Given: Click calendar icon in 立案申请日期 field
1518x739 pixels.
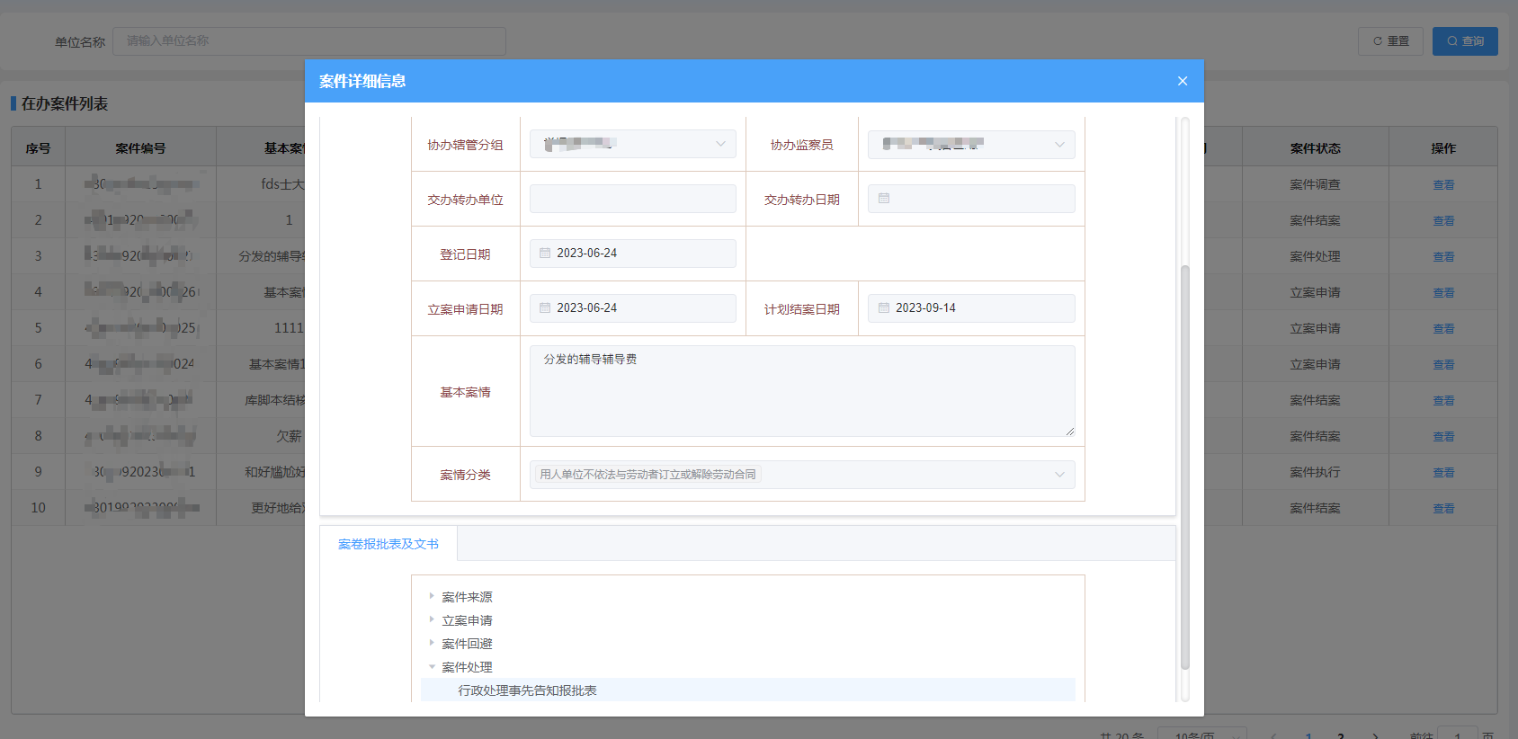Looking at the screenshot, I should point(545,308).
